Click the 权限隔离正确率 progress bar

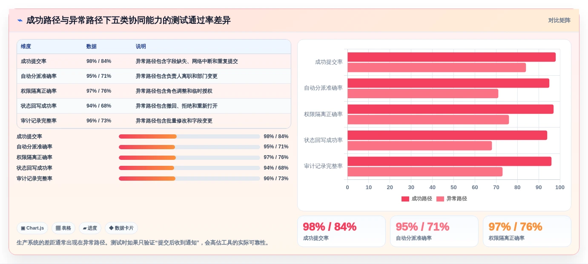point(189,158)
